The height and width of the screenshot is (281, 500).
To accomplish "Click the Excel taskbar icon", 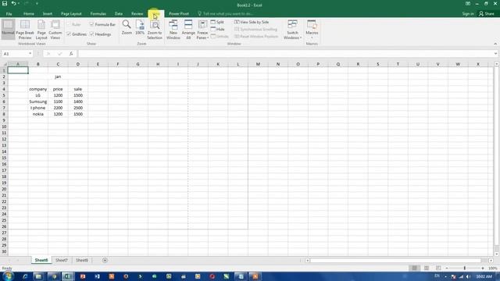I will tap(68, 276).
